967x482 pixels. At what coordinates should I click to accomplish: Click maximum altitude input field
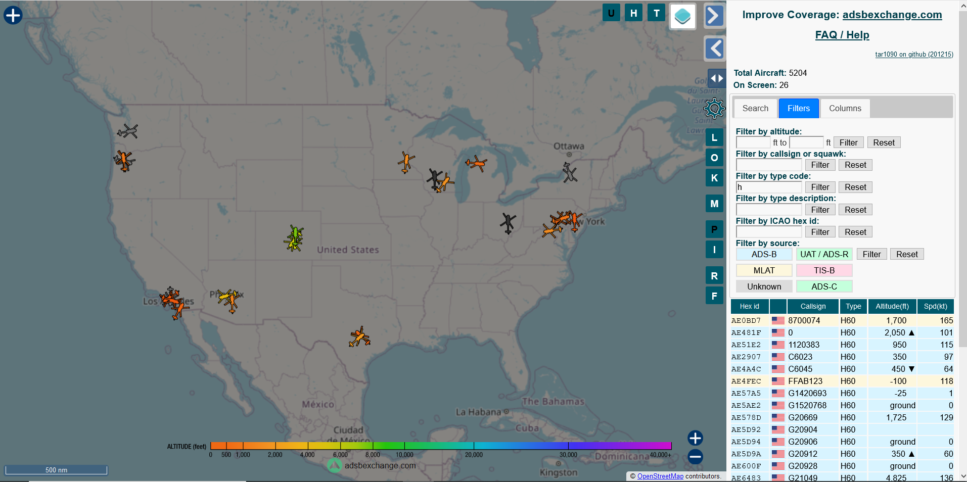pyautogui.click(x=807, y=142)
